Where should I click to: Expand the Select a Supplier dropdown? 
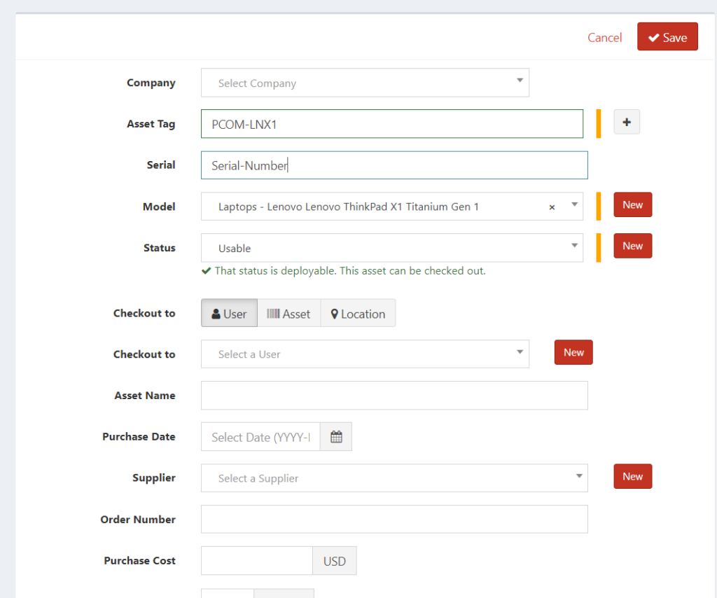(x=394, y=478)
